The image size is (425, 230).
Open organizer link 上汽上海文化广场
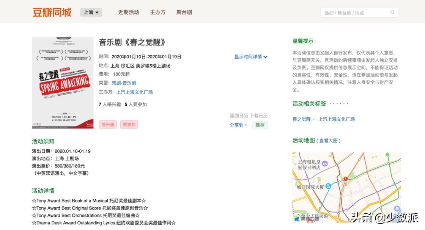click(135, 92)
